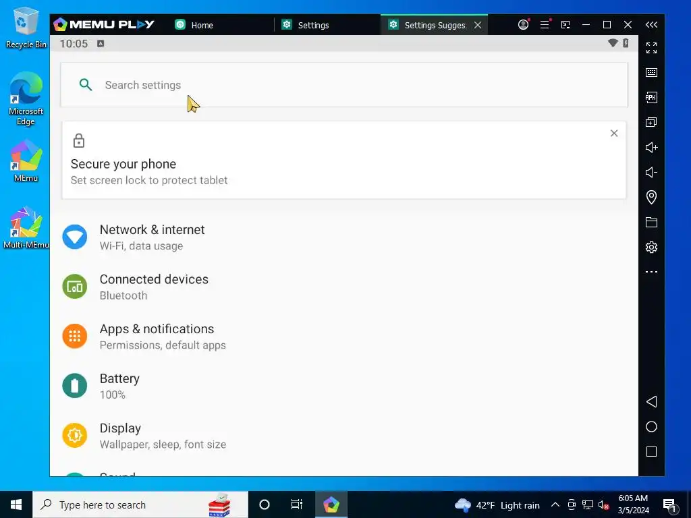Click the Battery teal icon
691x518 pixels.
(74, 386)
